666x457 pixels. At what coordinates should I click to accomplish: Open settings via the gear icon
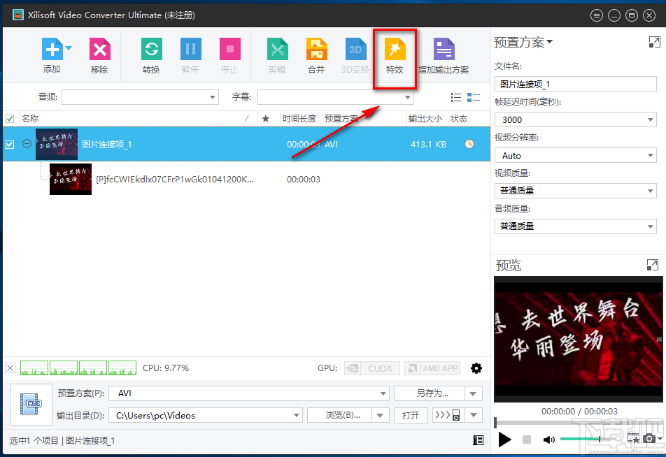(476, 368)
